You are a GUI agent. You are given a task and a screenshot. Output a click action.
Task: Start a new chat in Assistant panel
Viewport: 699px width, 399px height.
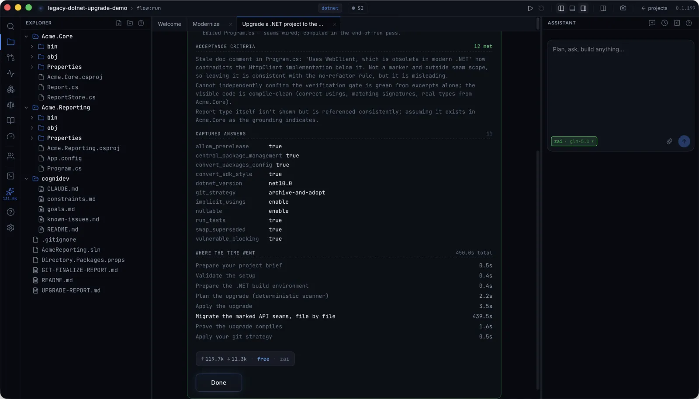click(652, 23)
